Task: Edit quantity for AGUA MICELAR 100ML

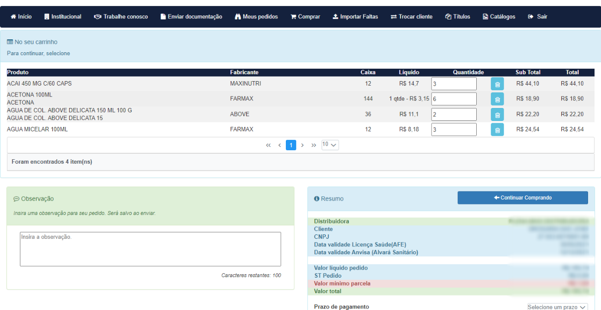Action: coord(454,129)
